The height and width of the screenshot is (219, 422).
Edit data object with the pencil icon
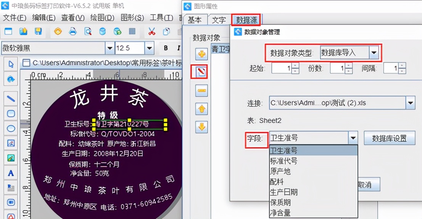201,72
